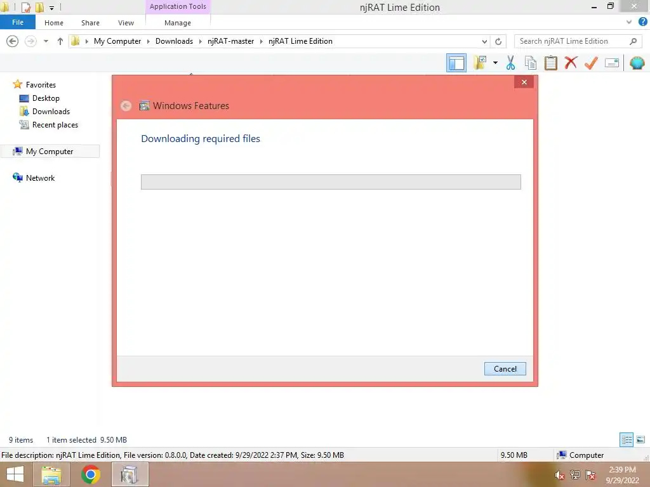Switch to details view icon in status bar
650x487 pixels.
[627, 439]
